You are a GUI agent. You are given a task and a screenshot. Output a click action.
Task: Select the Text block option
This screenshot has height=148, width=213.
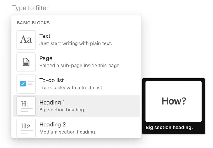click(45, 36)
